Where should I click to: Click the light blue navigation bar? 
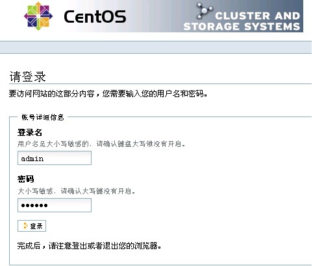coord(156,47)
